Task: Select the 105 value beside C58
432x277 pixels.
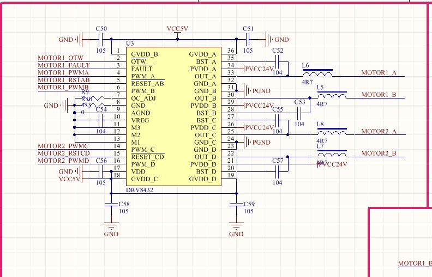Action: point(124,211)
